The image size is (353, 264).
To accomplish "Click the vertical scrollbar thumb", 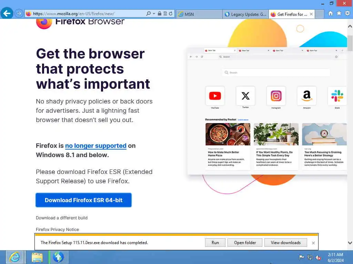I will (x=350, y=43).
